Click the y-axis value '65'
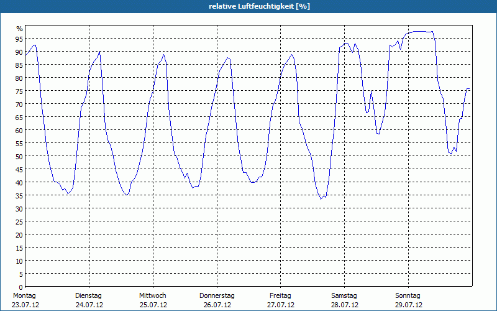This screenshot has width=497, height=311. (x=19, y=117)
